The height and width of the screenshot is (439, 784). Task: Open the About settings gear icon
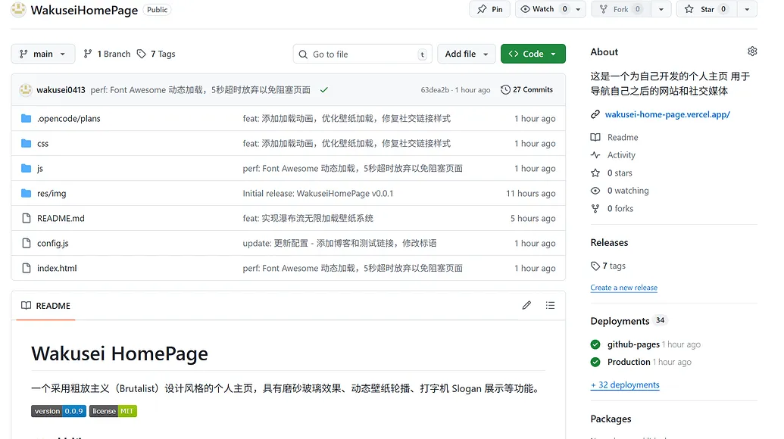752,51
